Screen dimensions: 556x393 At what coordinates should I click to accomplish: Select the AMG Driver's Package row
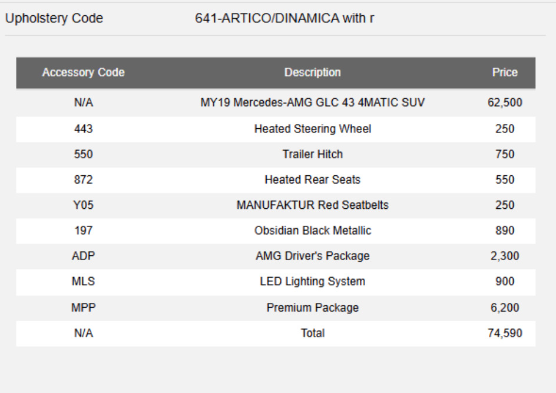276,257
